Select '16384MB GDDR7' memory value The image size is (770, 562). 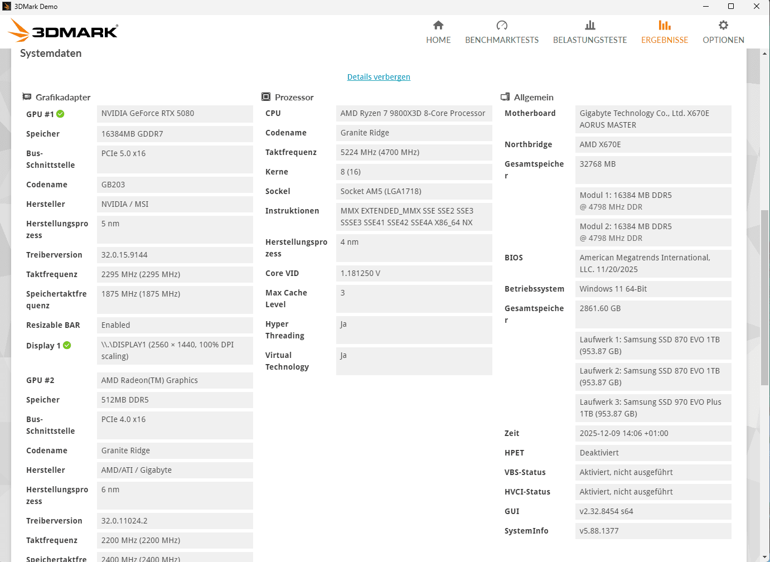pos(175,134)
